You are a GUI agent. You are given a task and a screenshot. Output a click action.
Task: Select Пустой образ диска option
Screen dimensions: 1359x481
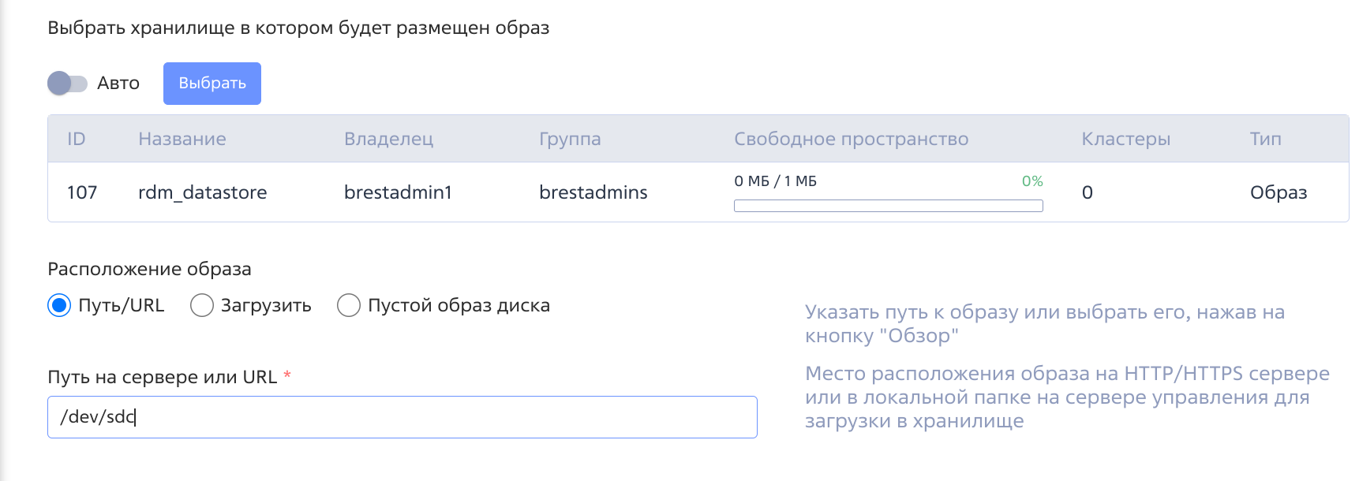[348, 305]
